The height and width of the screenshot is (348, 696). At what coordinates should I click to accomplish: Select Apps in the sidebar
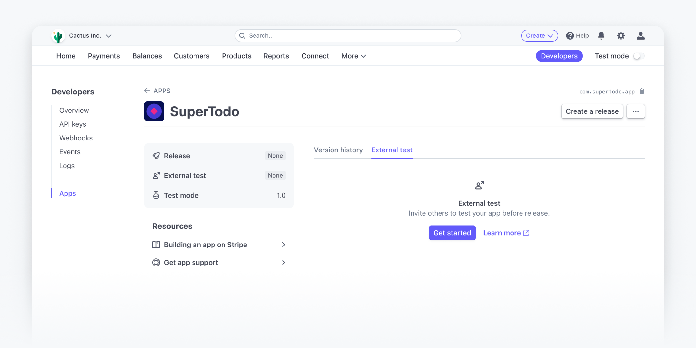tap(68, 193)
